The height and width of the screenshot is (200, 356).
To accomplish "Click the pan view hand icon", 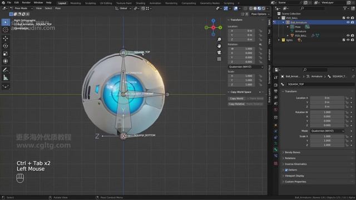I will click(x=219, y=46).
